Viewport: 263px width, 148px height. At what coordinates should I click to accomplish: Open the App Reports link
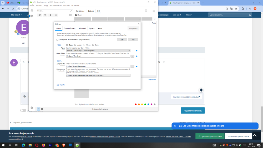[60, 85]
